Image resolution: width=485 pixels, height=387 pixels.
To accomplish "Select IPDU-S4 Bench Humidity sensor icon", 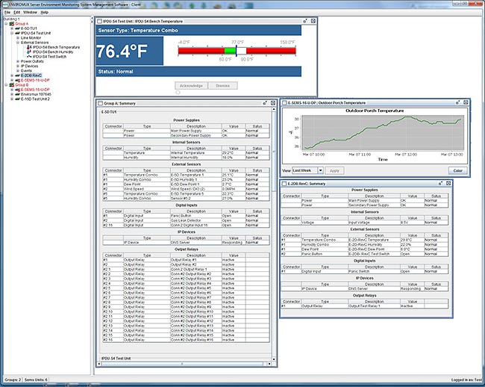I will click(28, 51).
